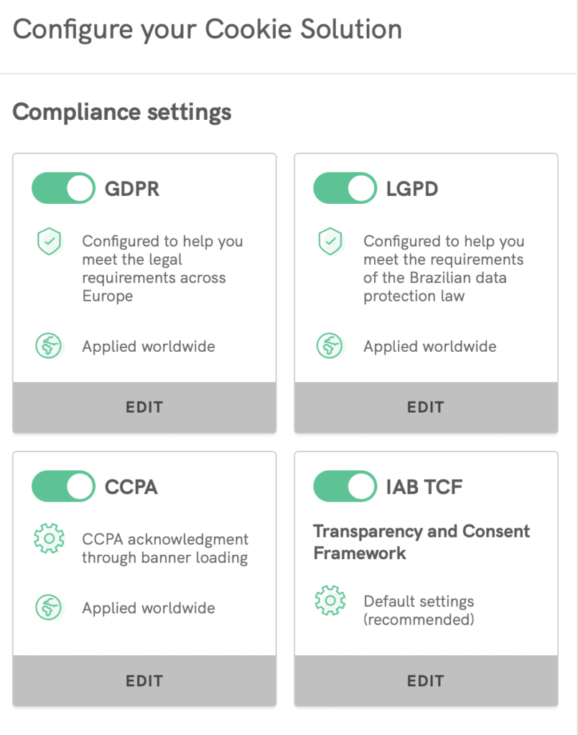Click the globe icon in CCPA card

coord(50,608)
